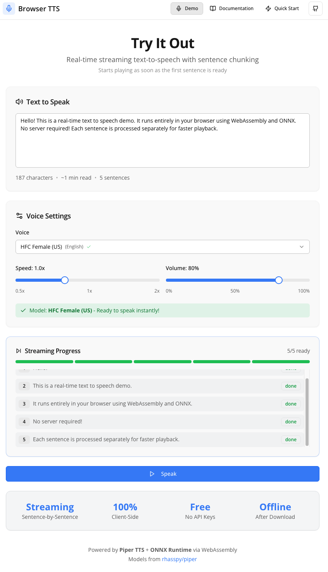
Task: Click the sliders icon beside Voice Settings
Action: coord(19,216)
